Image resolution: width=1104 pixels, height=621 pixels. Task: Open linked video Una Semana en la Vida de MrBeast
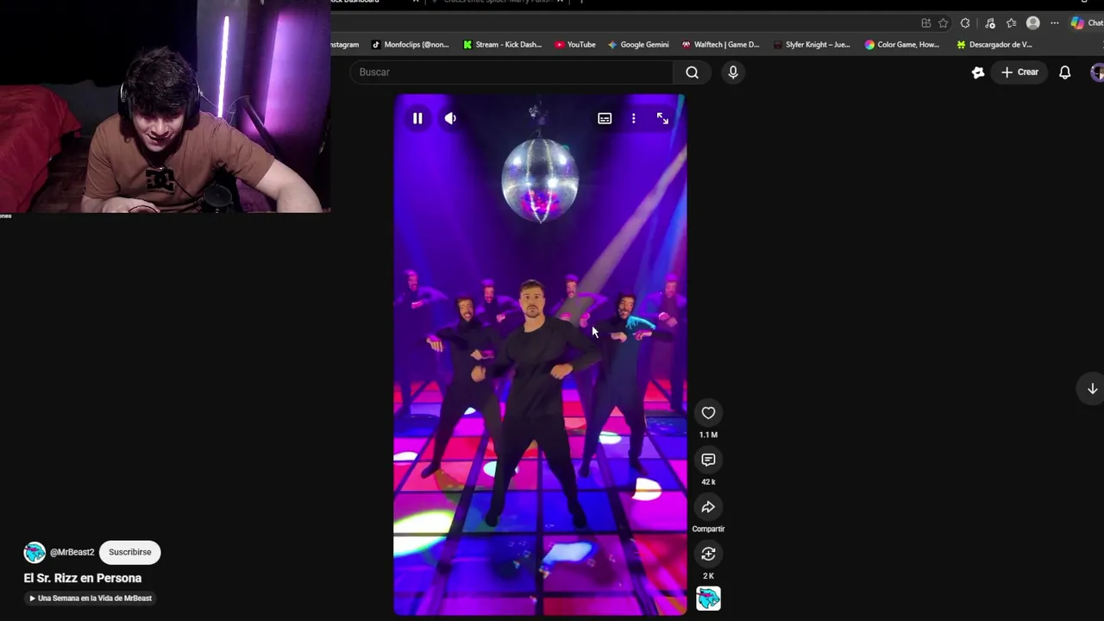point(91,599)
